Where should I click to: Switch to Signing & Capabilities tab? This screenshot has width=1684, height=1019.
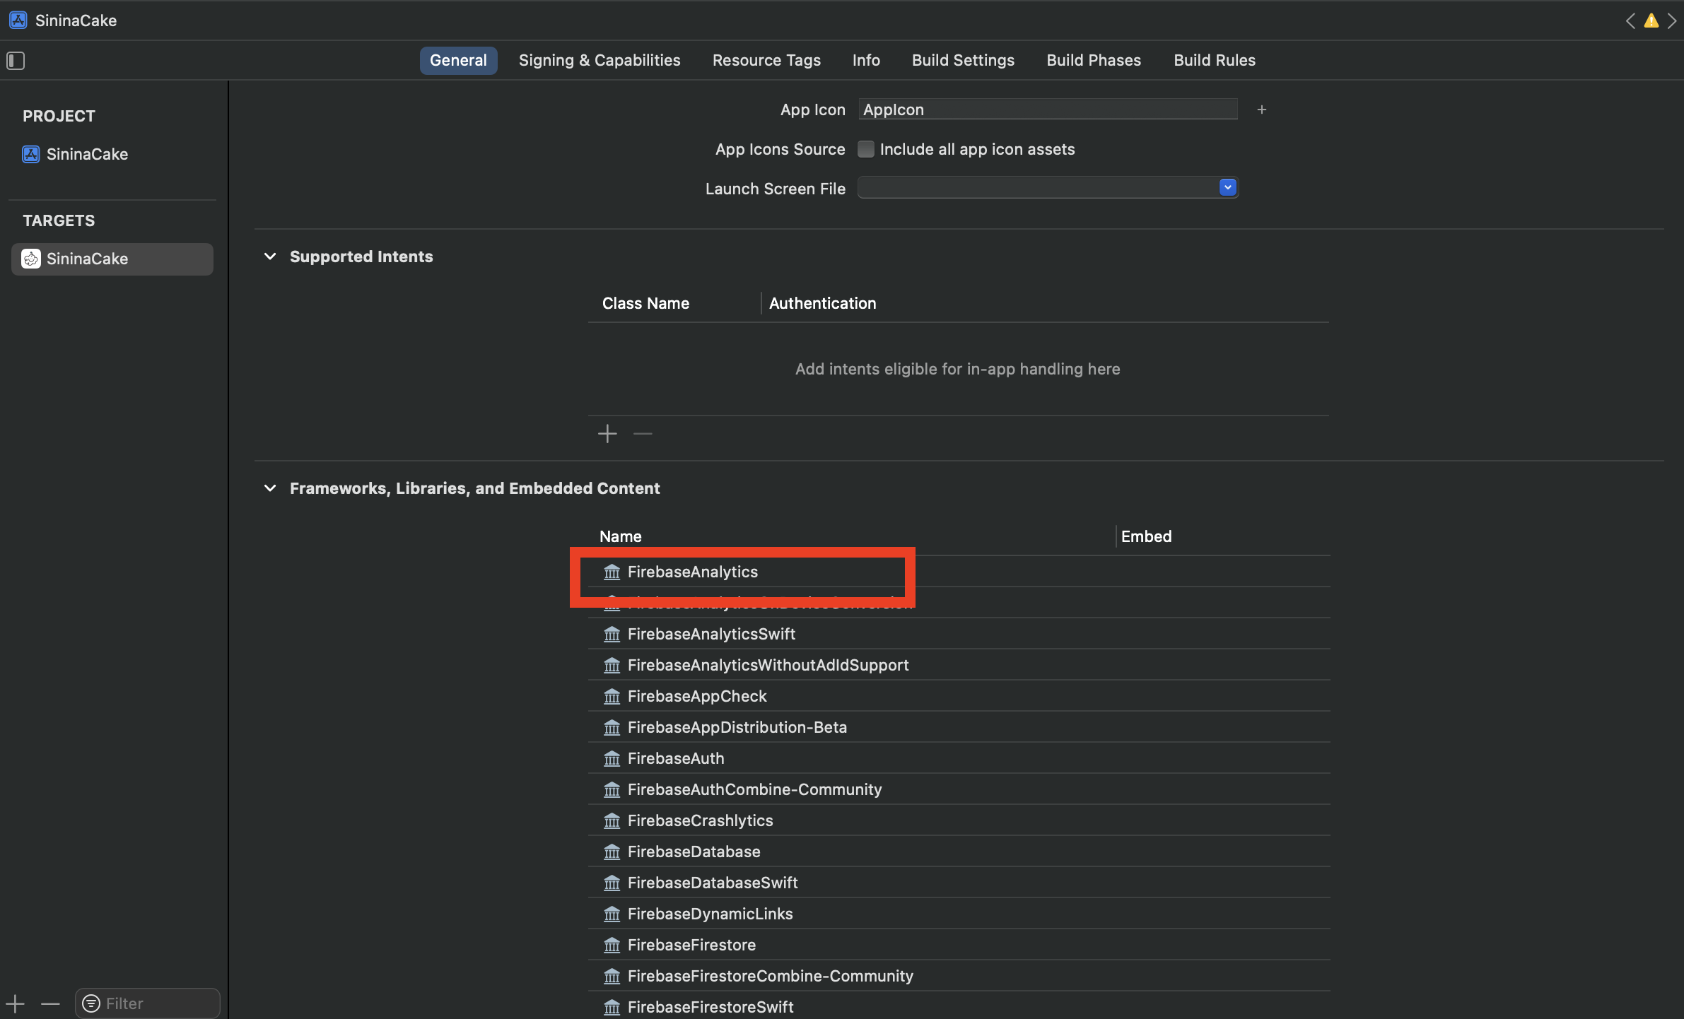(x=599, y=61)
